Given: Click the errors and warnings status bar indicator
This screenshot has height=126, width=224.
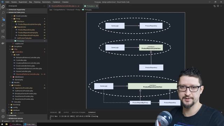Looking at the screenshot, I should tap(20, 121).
